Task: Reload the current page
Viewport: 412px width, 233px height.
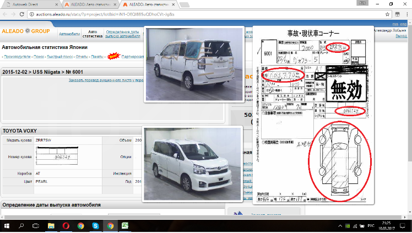Action: point(22,14)
